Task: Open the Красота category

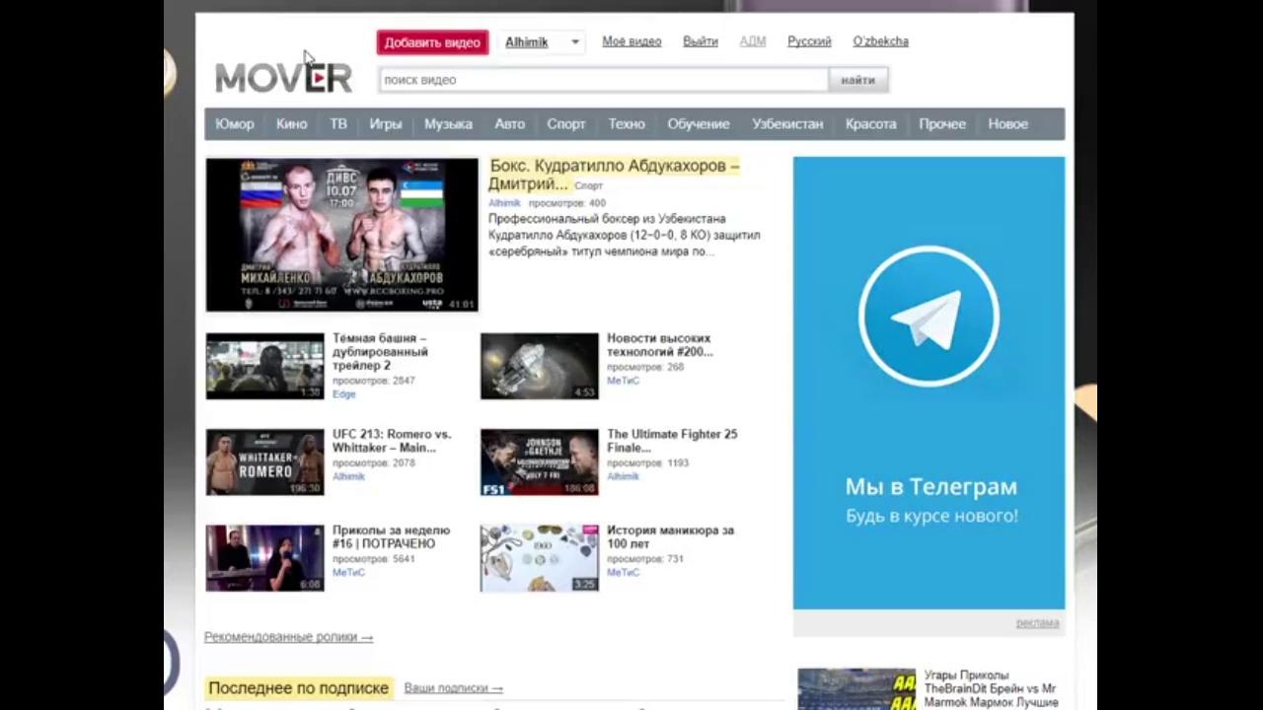Action: [x=871, y=124]
